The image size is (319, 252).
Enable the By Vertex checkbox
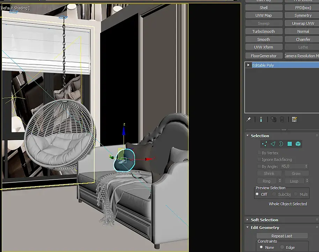point(259,153)
